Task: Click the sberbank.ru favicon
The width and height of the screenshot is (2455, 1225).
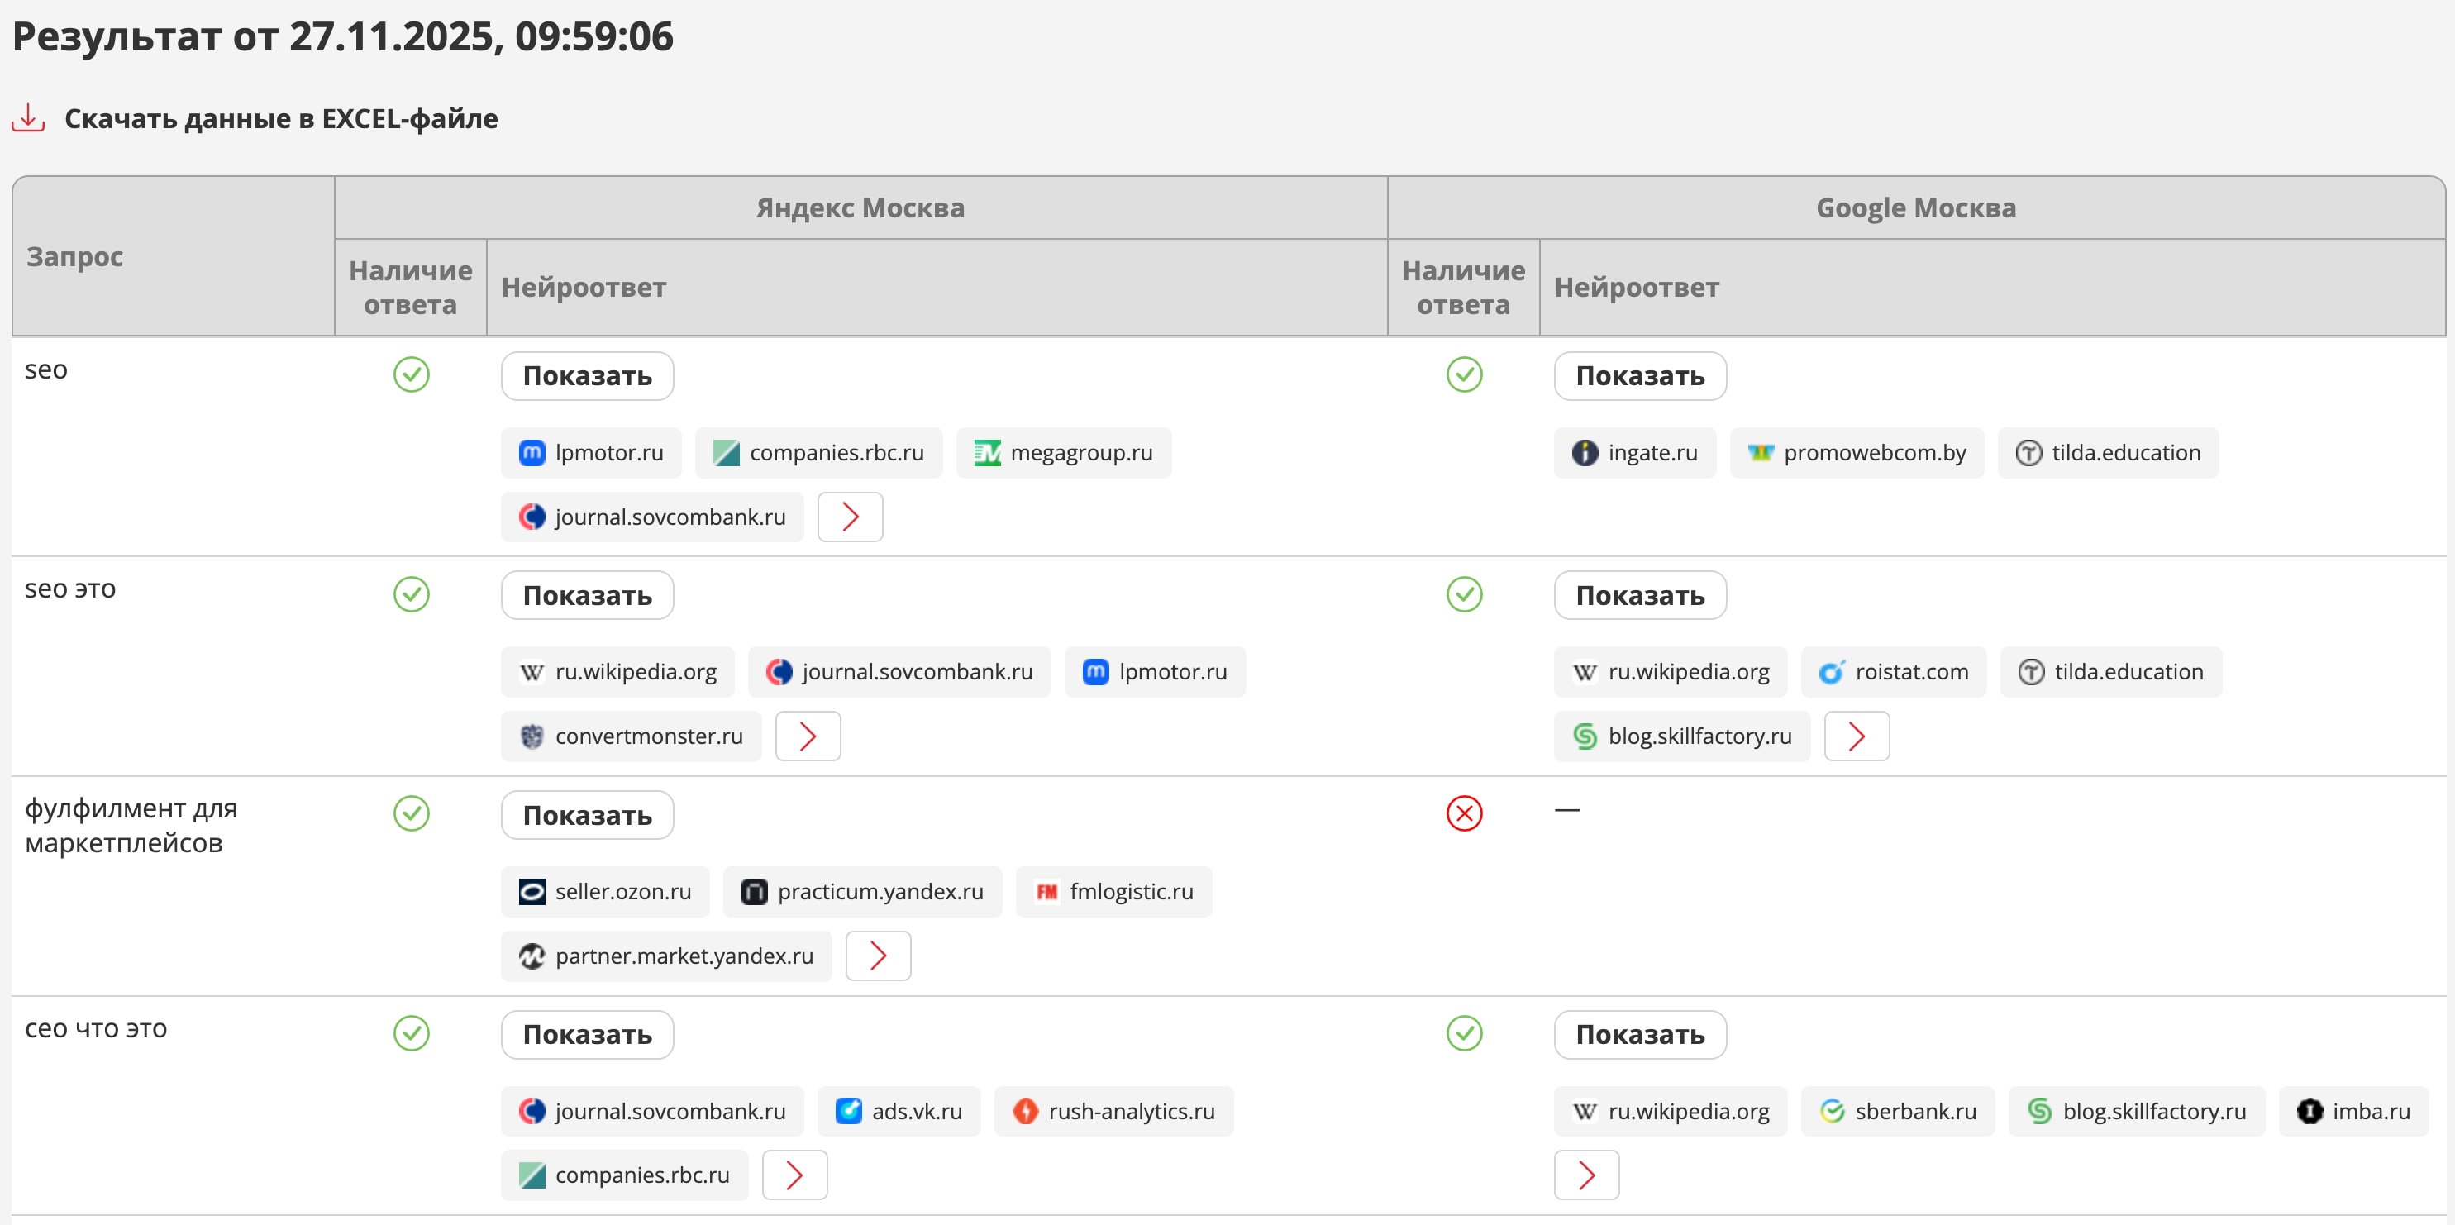Action: click(x=1831, y=1111)
